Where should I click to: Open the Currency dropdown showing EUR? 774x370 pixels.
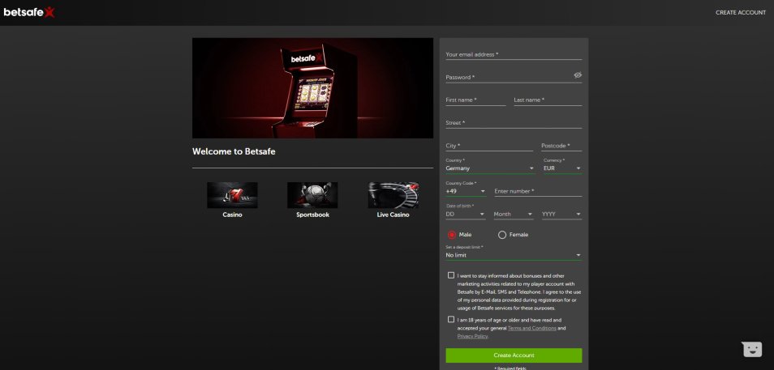562,168
